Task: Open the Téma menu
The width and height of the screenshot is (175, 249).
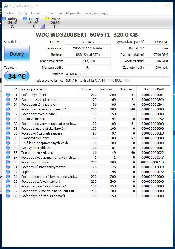Action: pos(49,13)
